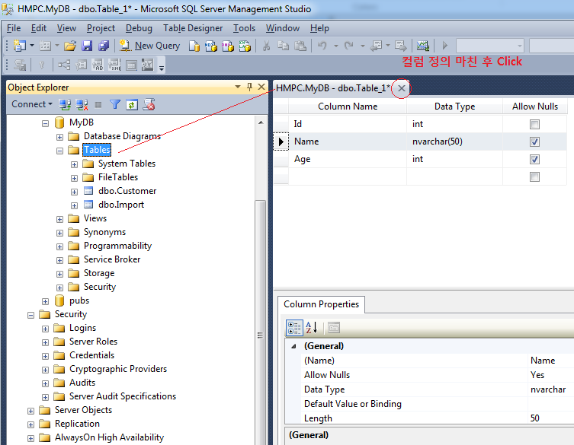
Task: Click the Disconnect icon in Object Explorer
Action: pos(82,104)
